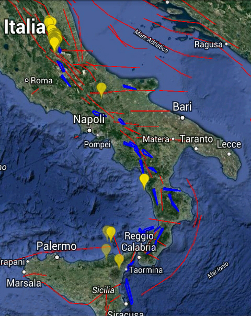
Task: Click the Napoli city dot
Action: click(x=89, y=130)
